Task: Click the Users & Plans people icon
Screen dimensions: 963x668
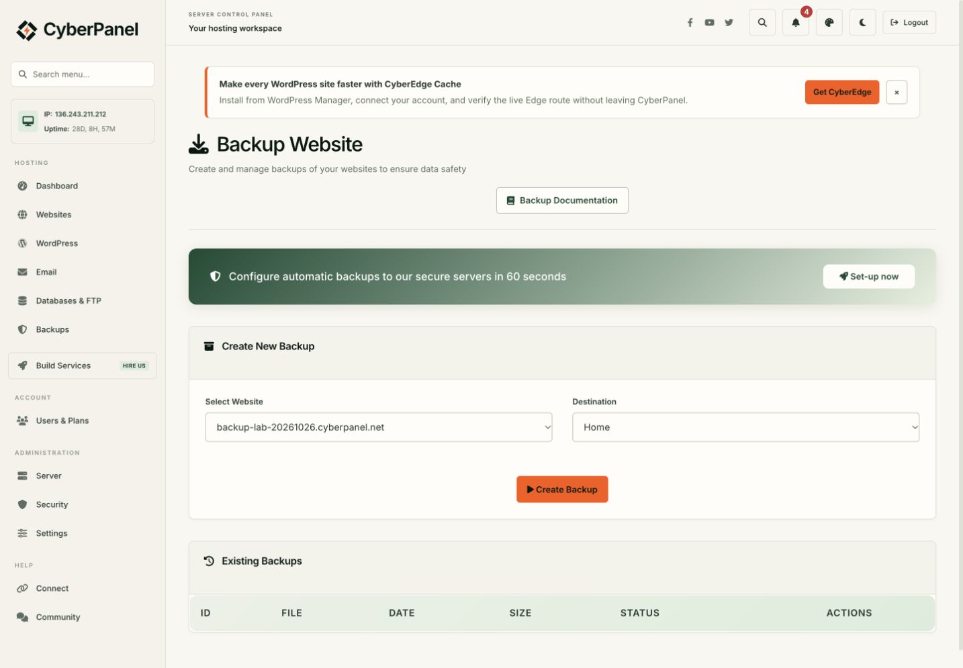Action: (22, 421)
